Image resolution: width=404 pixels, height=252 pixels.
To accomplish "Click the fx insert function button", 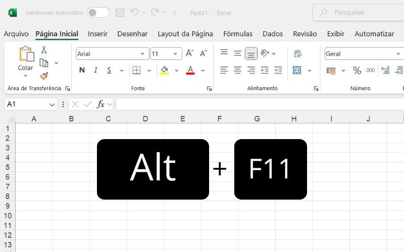I will tap(101, 104).
